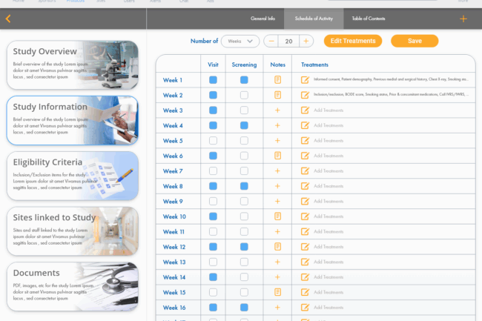The image size is (482, 321).
Task: Add a note for Week 11
Action: 278,232
